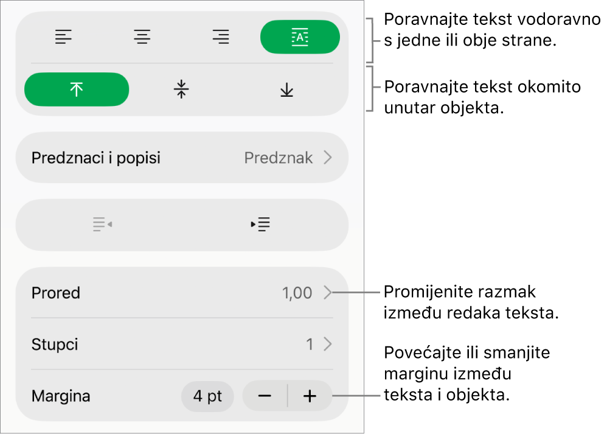Expand chevron next to Predznak
The width and height of the screenshot is (607, 434).
click(x=328, y=158)
